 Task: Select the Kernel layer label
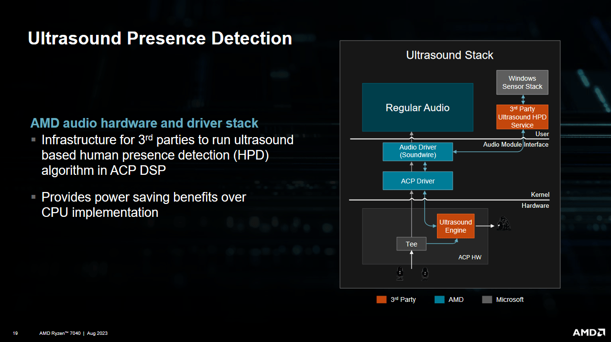[540, 194]
